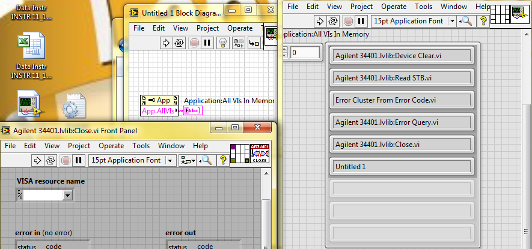
Task: Open Window menu in right front panel
Action: [454, 7]
